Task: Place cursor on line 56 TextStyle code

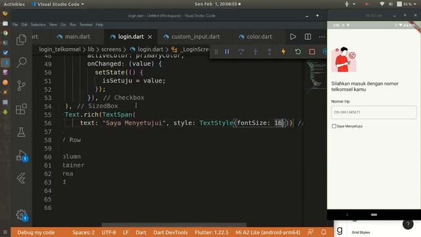Action: [x=216, y=123]
